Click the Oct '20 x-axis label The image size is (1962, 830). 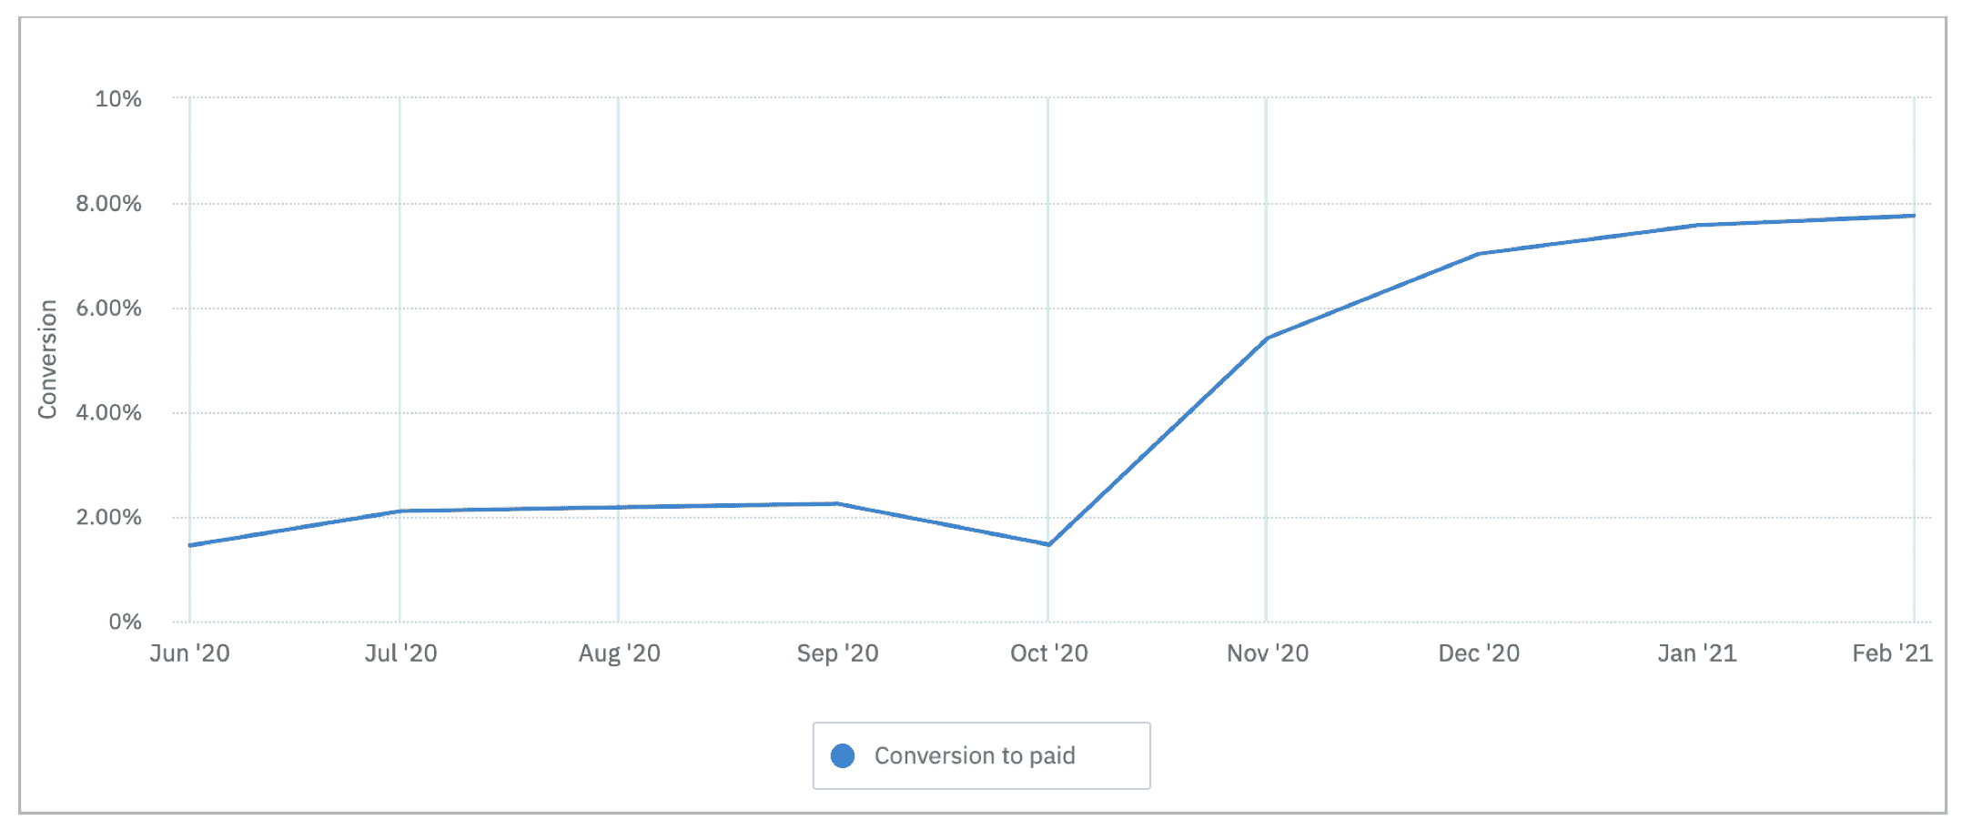[x=1048, y=653]
